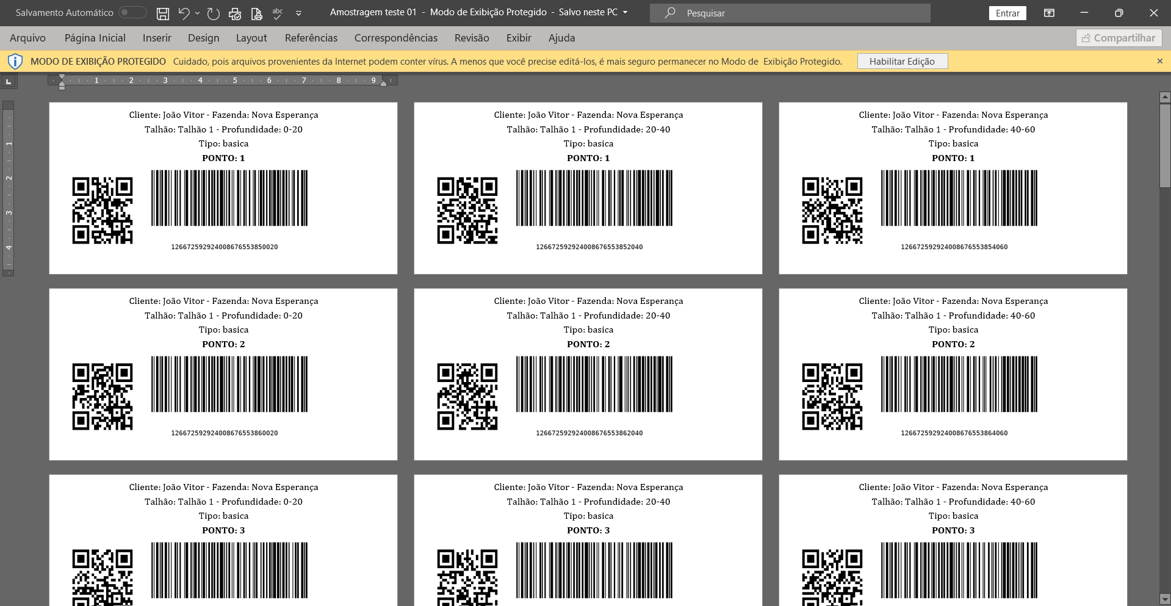Click the tab selector L icon left of ruler
Screen dimensions: 1171x606
click(x=9, y=81)
